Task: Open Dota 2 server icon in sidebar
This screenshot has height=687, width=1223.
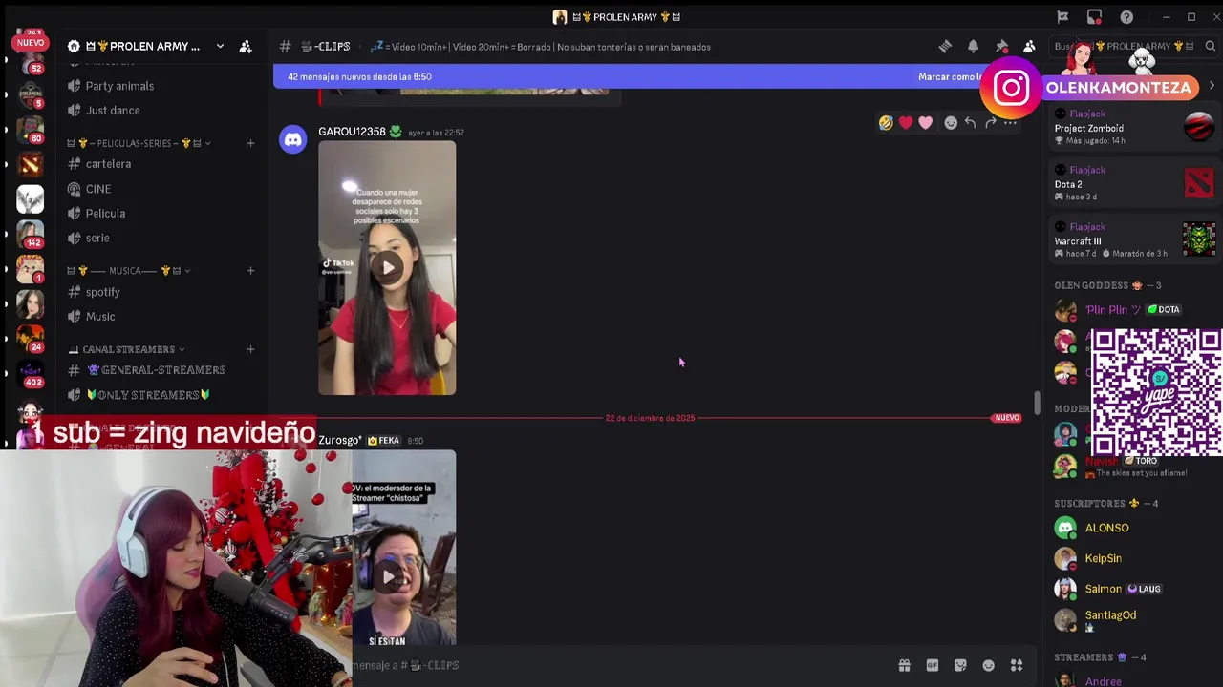Action: 30,164
